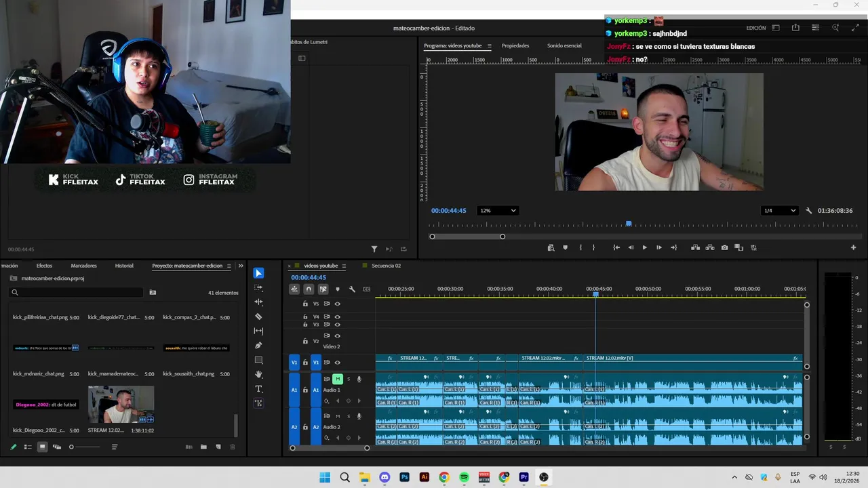Click the Mark In bracket button
The height and width of the screenshot is (488, 868).
tap(580, 247)
